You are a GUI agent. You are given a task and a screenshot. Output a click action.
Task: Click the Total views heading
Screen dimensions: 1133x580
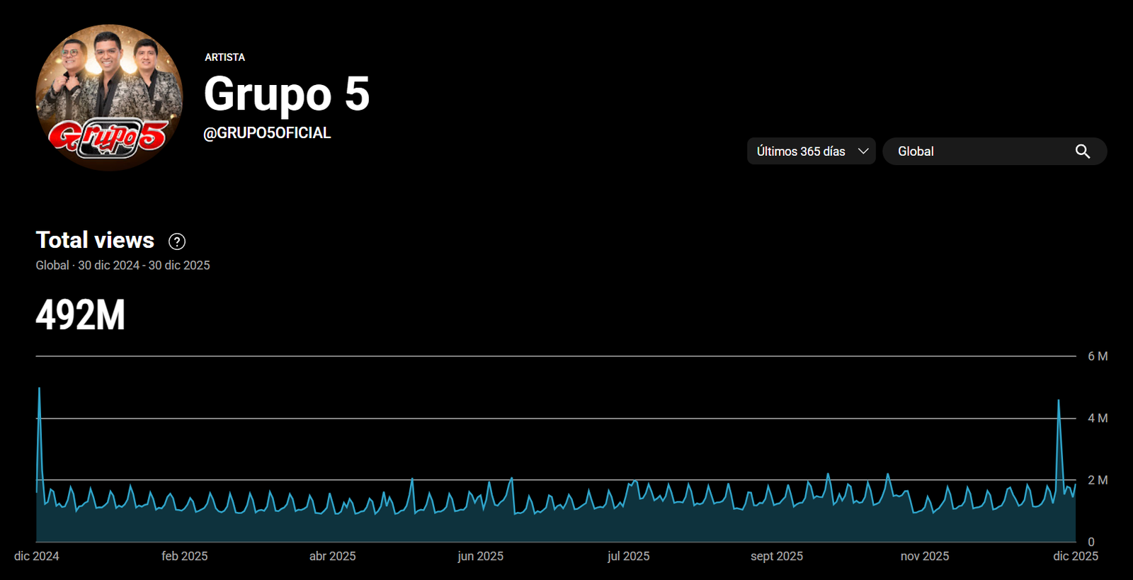point(95,240)
